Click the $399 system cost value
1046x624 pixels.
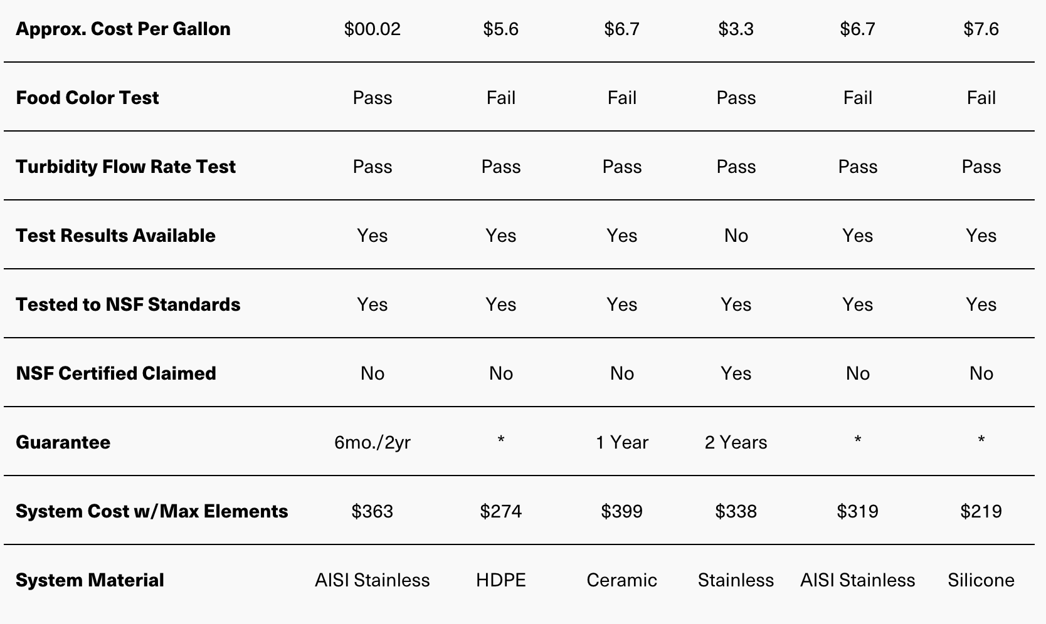(x=622, y=511)
